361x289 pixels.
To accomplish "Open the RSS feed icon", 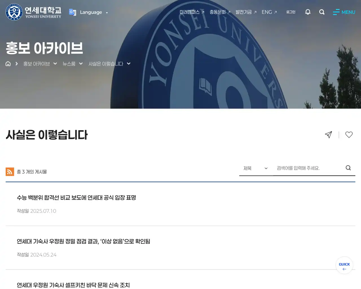I will coord(10,172).
